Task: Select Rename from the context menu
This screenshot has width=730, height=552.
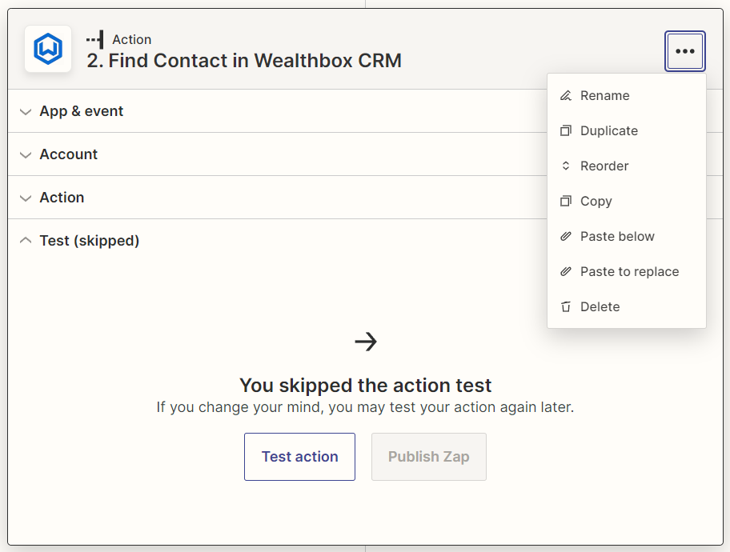Action: pos(604,95)
